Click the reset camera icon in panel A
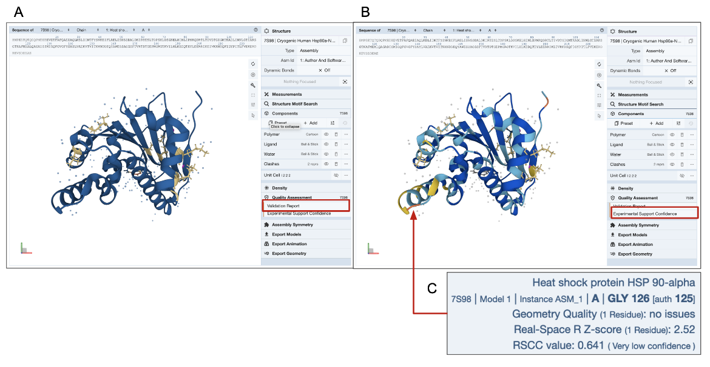This screenshot has height=367, width=710. [253, 64]
